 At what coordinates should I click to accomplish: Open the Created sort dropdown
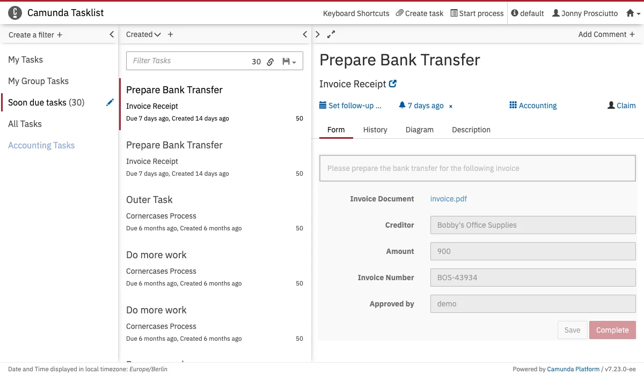pyautogui.click(x=140, y=34)
